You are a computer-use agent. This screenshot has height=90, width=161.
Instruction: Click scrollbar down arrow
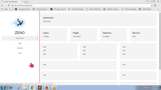pos(160,84)
